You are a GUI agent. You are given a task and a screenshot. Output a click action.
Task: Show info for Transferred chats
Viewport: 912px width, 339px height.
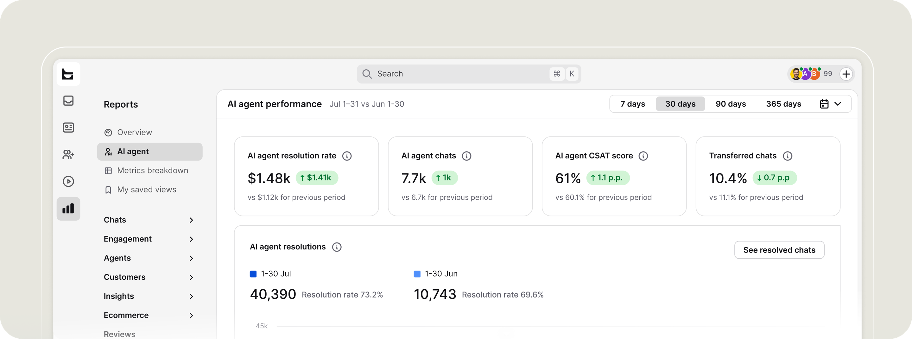click(x=787, y=156)
